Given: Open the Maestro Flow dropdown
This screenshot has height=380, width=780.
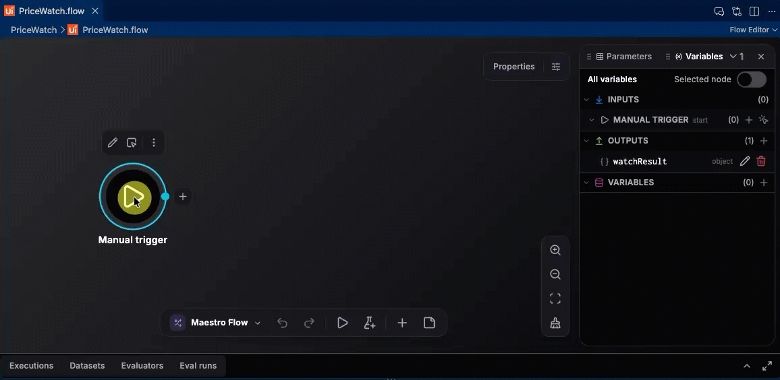Looking at the screenshot, I should click(x=258, y=323).
